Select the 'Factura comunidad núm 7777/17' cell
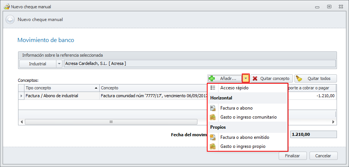This screenshot has width=349, height=167. point(153,96)
